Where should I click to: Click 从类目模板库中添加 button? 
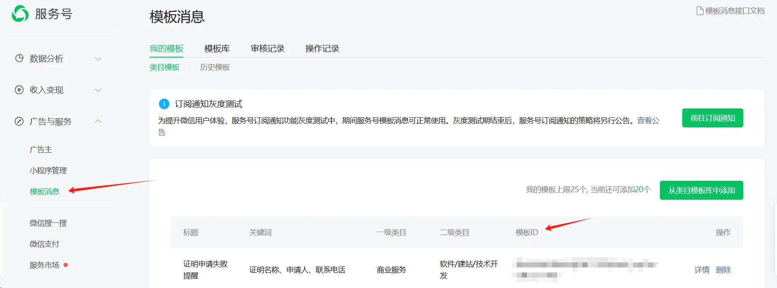coord(701,190)
